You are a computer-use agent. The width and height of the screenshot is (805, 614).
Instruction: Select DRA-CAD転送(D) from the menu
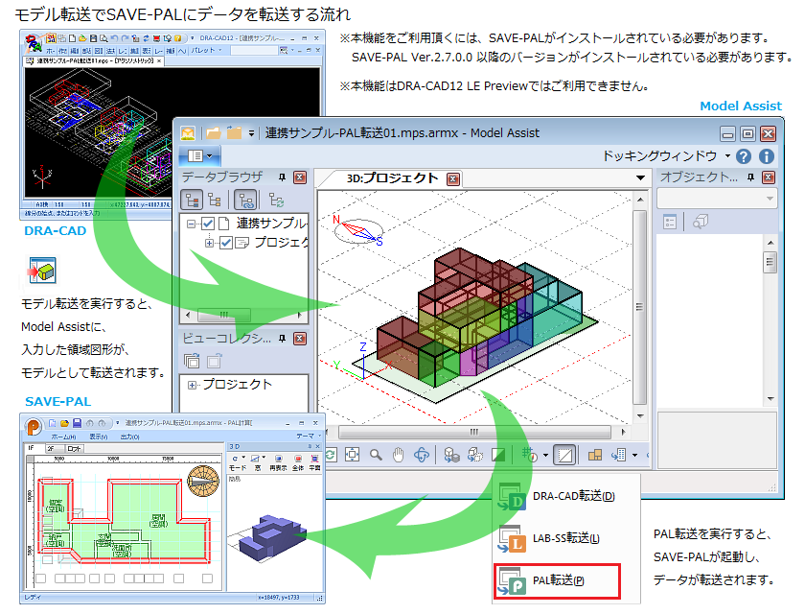click(x=565, y=496)
